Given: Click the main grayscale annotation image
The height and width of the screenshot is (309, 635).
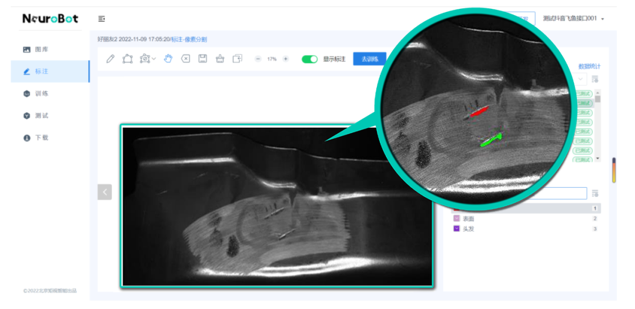Looking at the screenshot, I should pos(277,206).
